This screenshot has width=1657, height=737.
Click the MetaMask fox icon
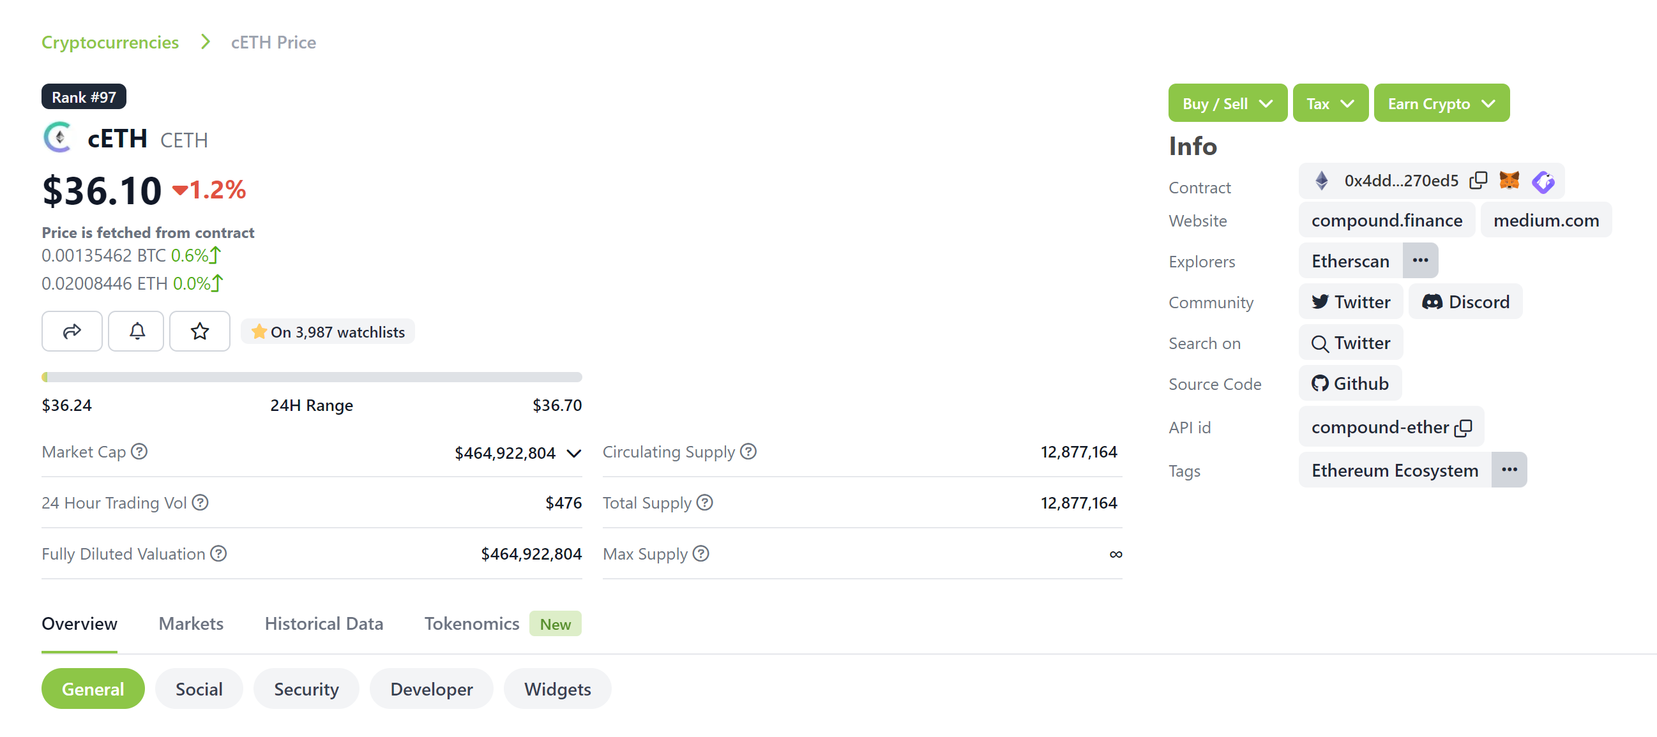[x=1509, y=181]
